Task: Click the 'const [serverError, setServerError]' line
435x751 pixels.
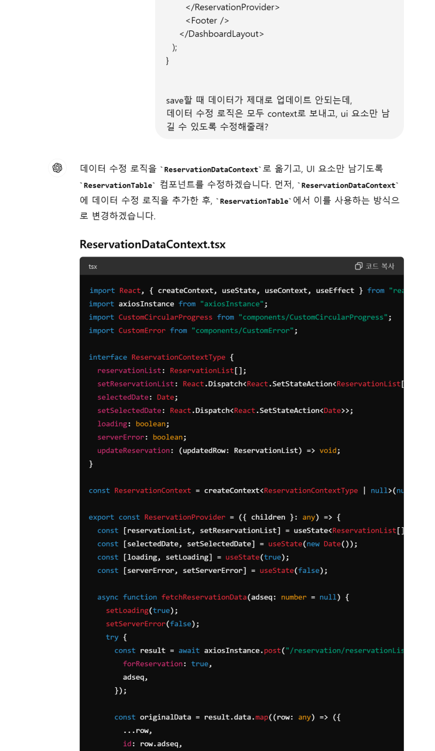Action: pos(213,571)
